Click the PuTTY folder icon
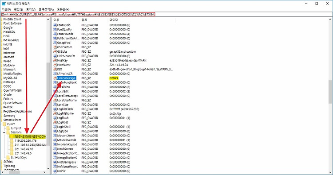The height and width of the screenshot is (175, 333). point(4,124)
